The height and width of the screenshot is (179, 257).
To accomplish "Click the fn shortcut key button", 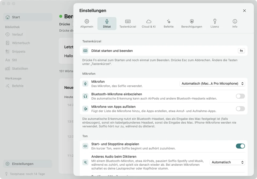I will tap(241, 51).
